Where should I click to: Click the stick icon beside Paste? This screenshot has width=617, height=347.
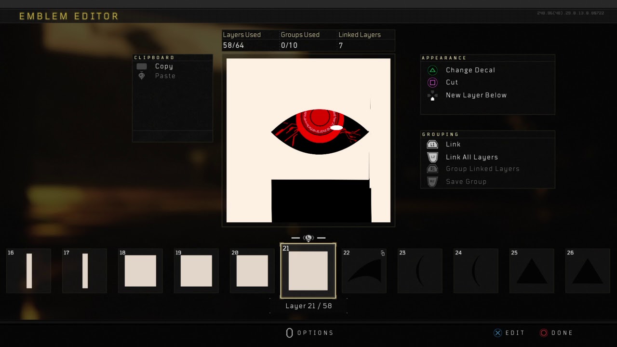tap(142, 76)
